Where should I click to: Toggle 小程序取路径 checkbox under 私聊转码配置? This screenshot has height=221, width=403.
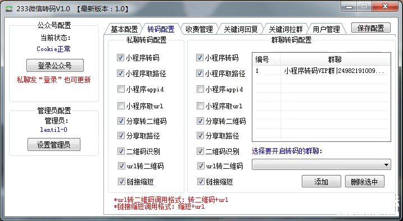120,73
